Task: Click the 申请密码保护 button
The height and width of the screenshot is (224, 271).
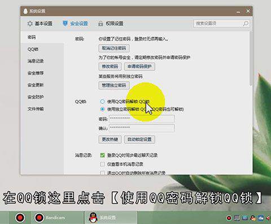Action: 139,67
